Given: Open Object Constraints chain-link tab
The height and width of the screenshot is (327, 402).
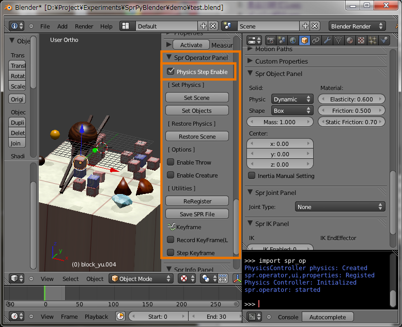Looking at the screenshot, I should click(316, 40).
